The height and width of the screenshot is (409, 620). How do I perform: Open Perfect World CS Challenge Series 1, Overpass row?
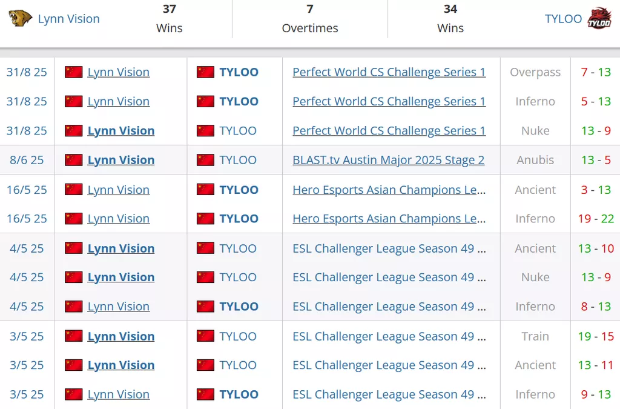click(x=389, y=72)
